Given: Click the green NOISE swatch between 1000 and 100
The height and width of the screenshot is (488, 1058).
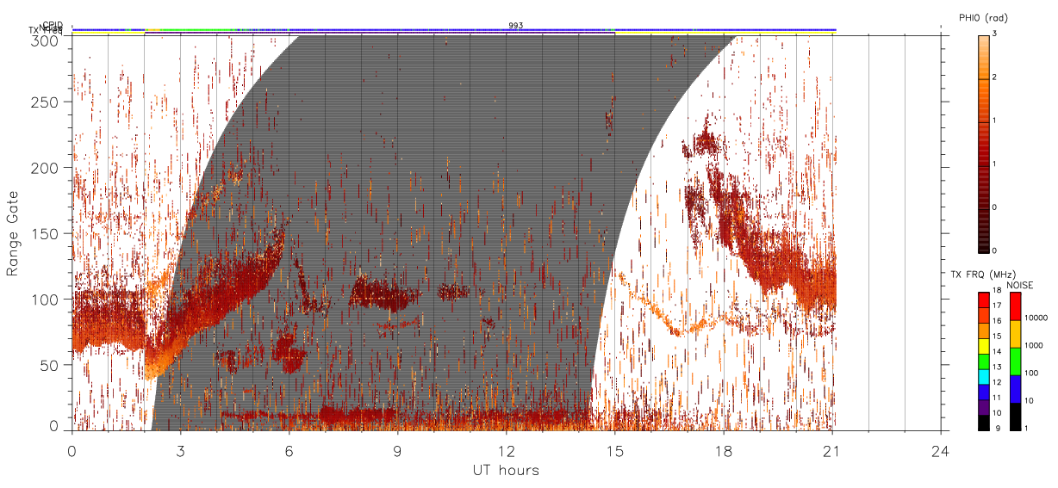Looking at the screenshot, I should pyautogui.click(x=1015, y=361).
